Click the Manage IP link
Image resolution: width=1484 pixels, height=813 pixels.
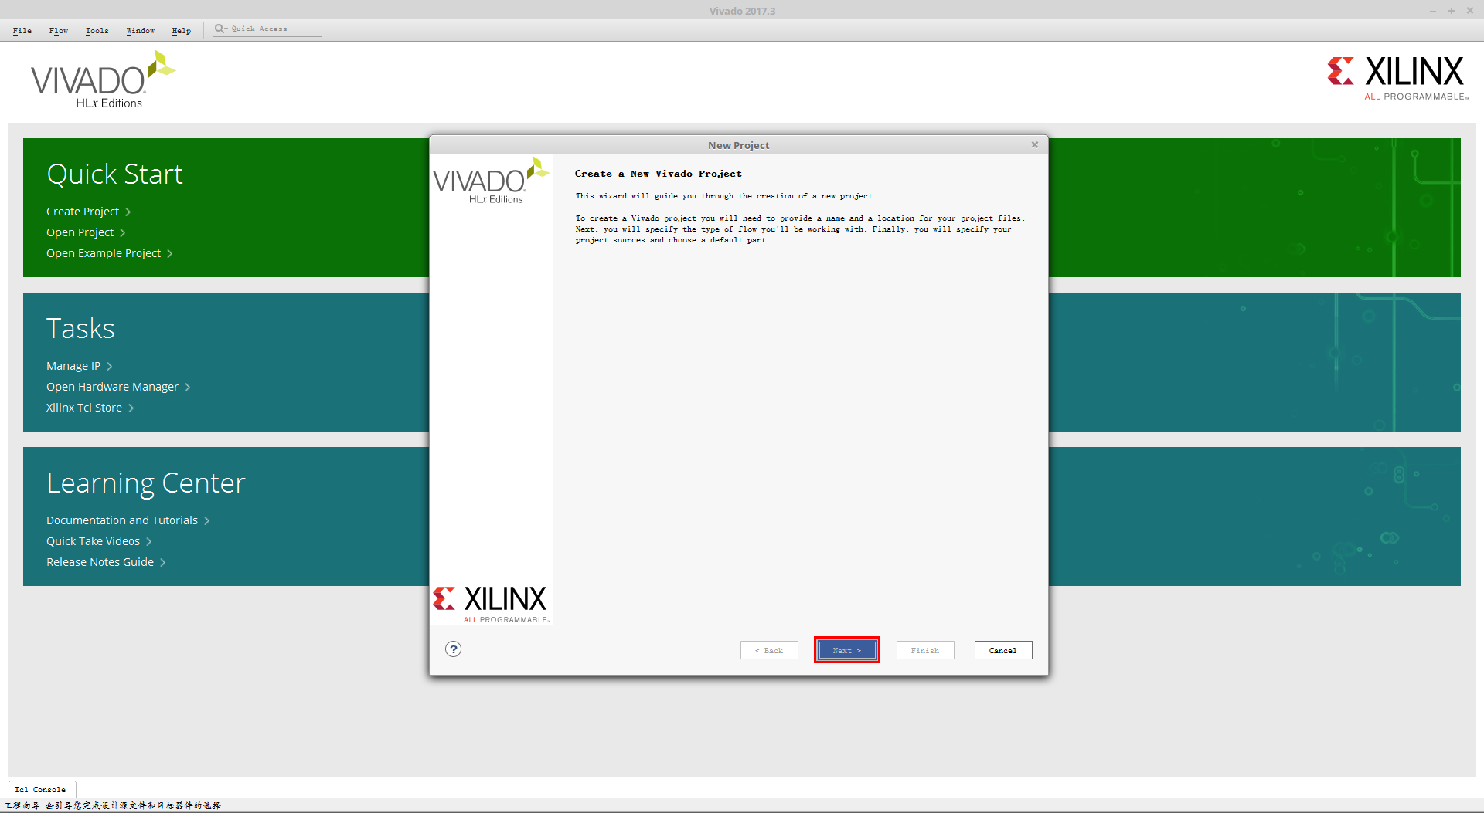[73, 366]
